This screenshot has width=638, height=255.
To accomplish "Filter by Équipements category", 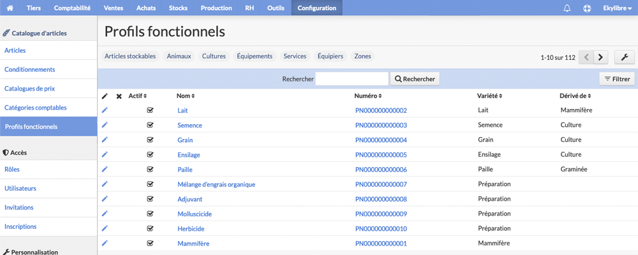I will tap(255, 56).
